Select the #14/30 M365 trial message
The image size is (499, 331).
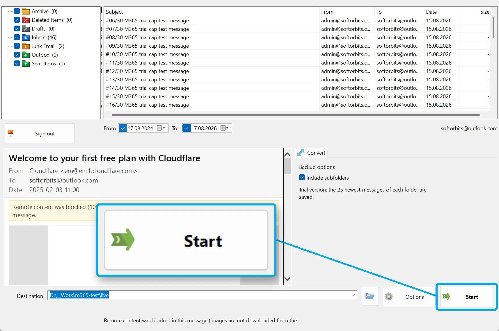point(297,88)
